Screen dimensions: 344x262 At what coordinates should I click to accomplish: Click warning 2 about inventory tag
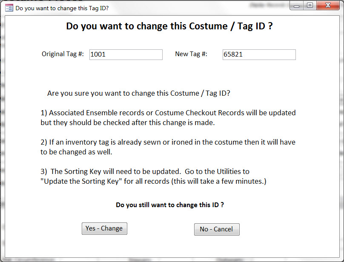tap(168, 147)
